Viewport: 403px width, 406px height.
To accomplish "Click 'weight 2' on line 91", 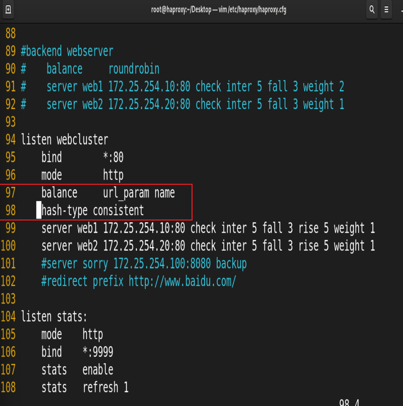I will click(324, 87).
